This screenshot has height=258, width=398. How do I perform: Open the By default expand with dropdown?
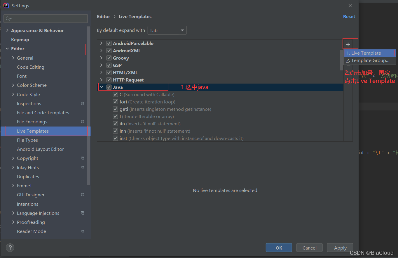pos(167,30)
